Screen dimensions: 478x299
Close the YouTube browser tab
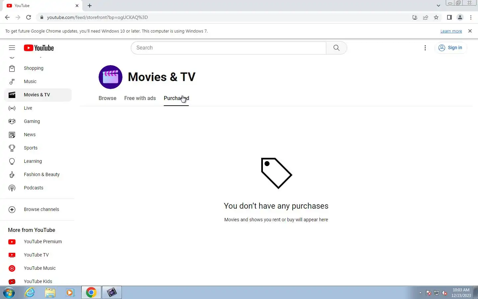[77, 6]
